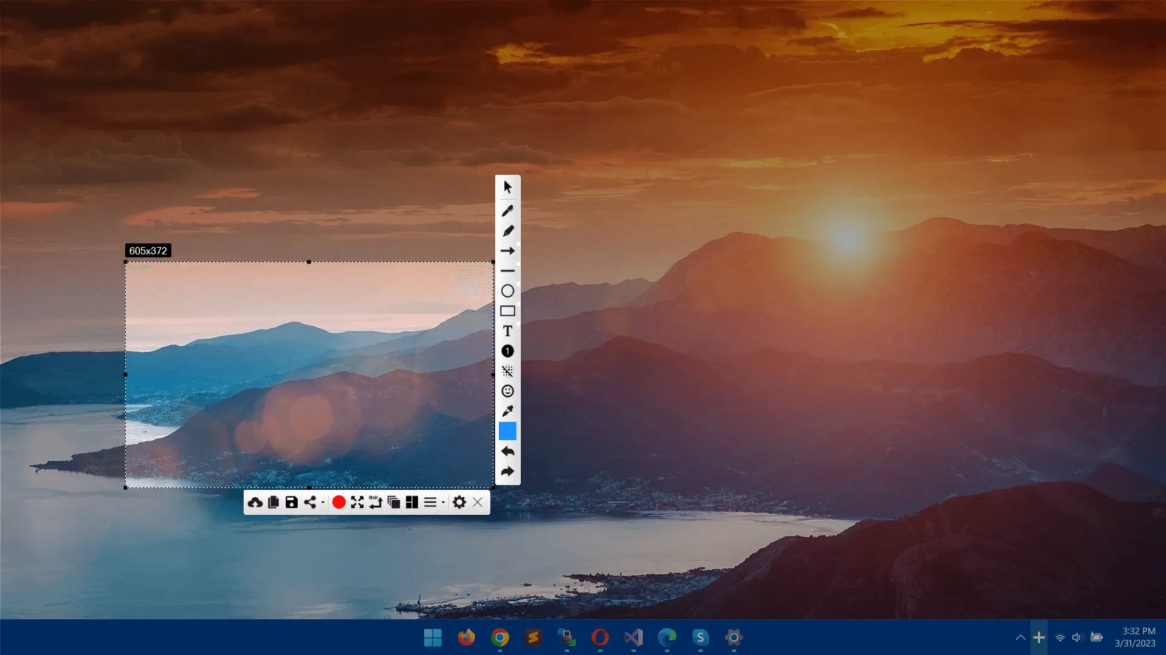Copy the capture to clipboard
The width and height of the screenshot is (1166, 655).
click(x=273, y=502)
